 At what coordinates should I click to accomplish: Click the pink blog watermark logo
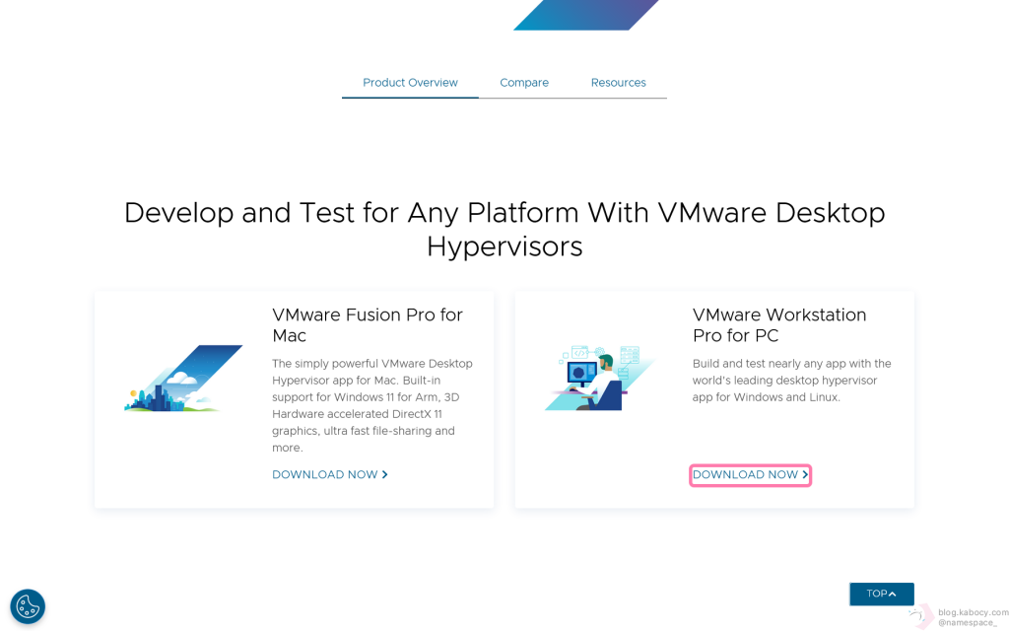pos(921,616)
